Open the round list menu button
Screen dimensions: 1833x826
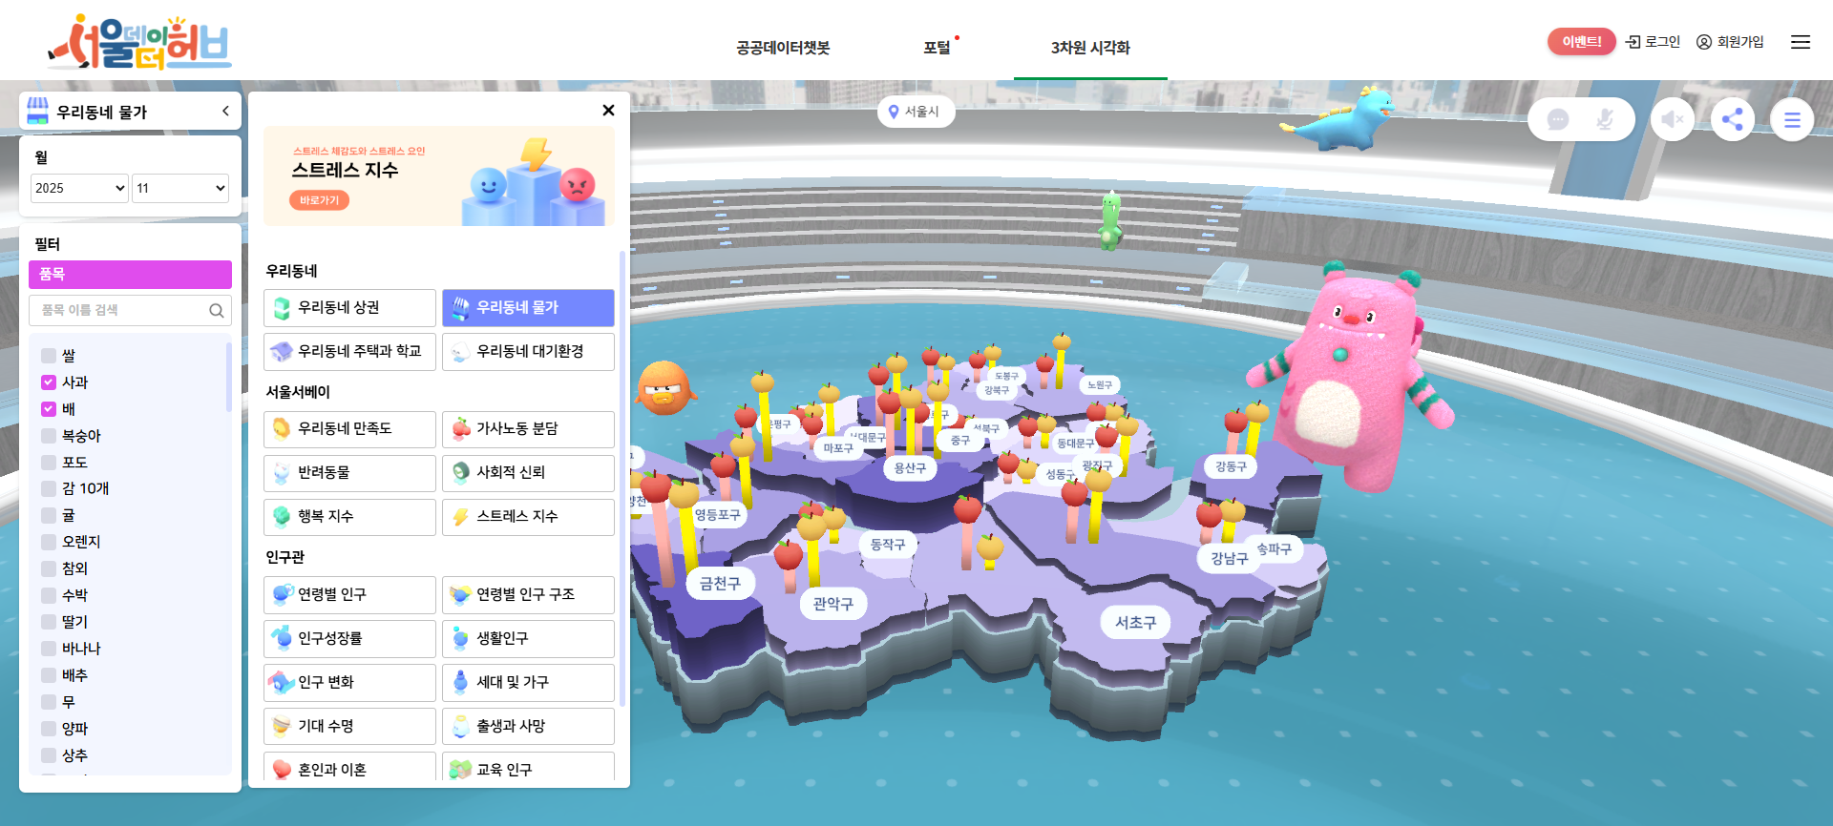(x=1792, y=120)
